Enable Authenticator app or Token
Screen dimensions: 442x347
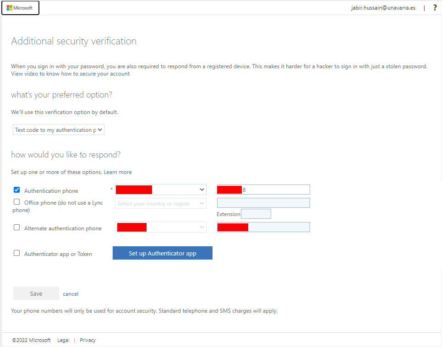pyautogui.click(x=16, y=253)
